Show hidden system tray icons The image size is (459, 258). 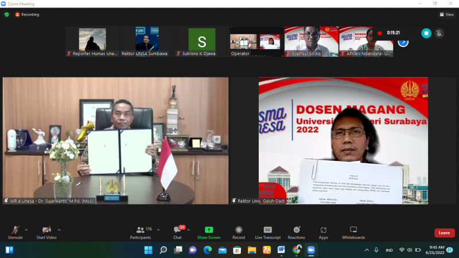tap(367, 250)
